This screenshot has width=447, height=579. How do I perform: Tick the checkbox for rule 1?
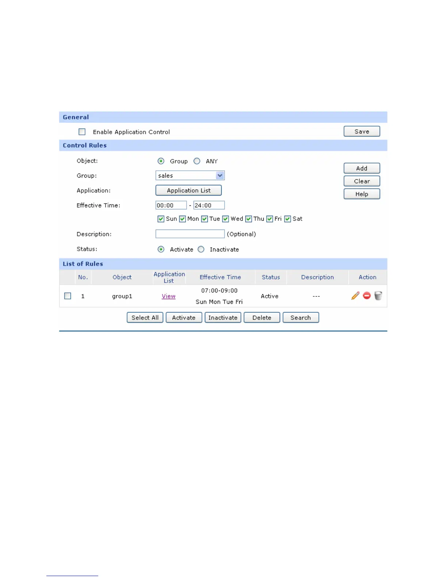click(x=68, y=296)
